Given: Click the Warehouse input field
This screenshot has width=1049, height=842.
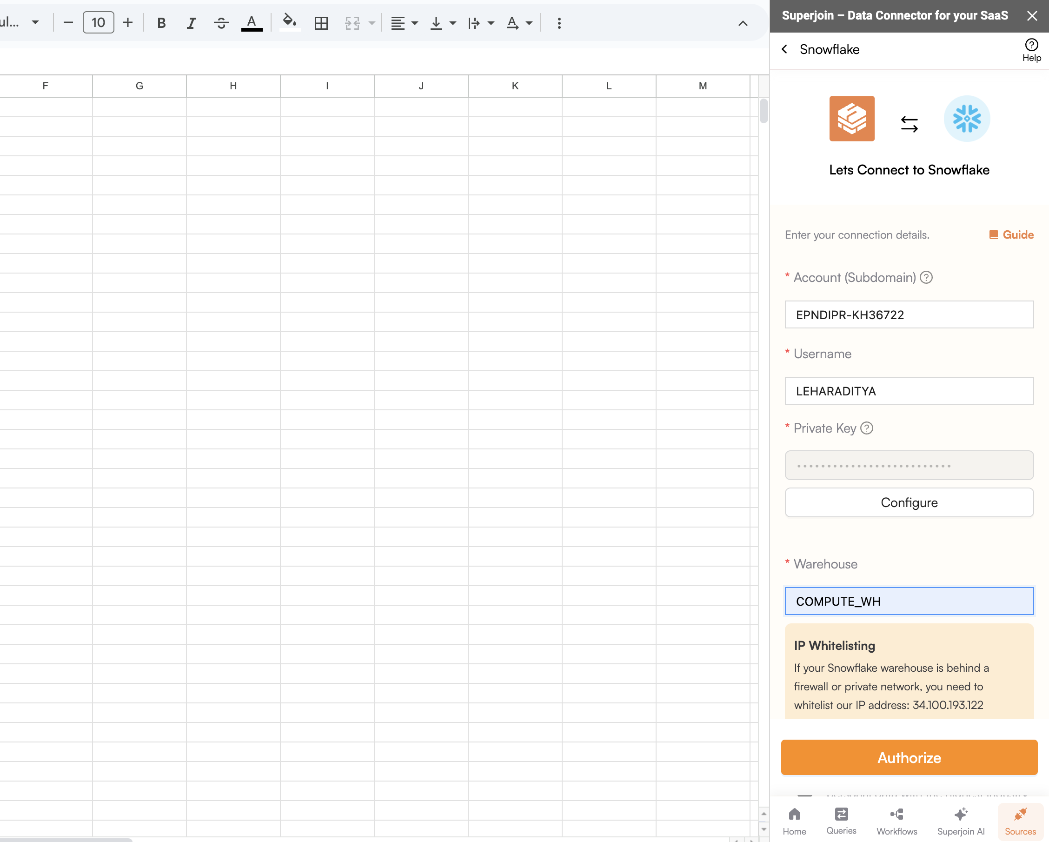Looking at the screenshot, I should [909, 601].
